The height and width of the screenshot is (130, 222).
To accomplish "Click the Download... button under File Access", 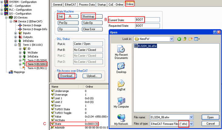I will pos(67,76).
